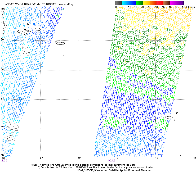Click the small Graciosa island outline
Screen dimensions: 196x172
28,24
